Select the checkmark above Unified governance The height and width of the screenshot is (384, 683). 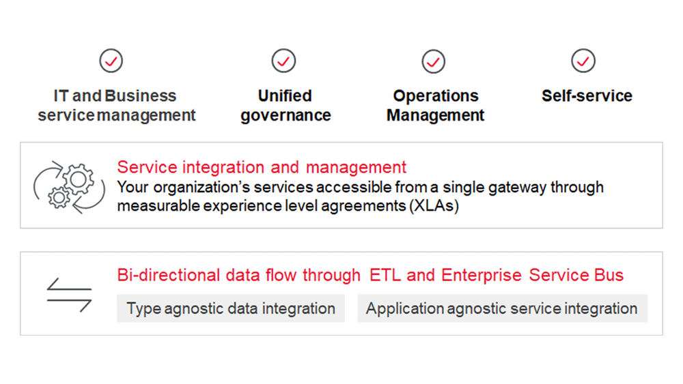(x=283, y=61)
